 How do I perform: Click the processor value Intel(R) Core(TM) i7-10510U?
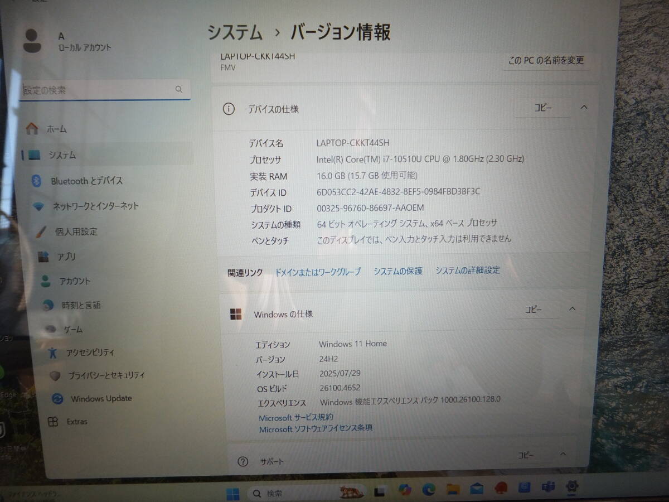pos(420,159)
